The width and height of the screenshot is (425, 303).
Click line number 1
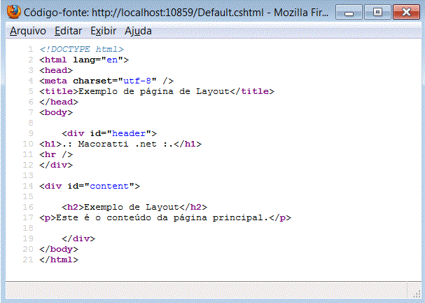(x=31, y=49)
